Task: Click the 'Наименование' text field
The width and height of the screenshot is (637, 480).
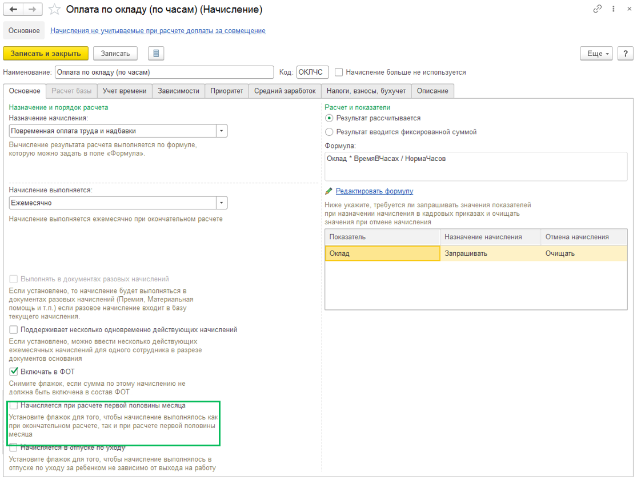Action: tap(164, 72)
